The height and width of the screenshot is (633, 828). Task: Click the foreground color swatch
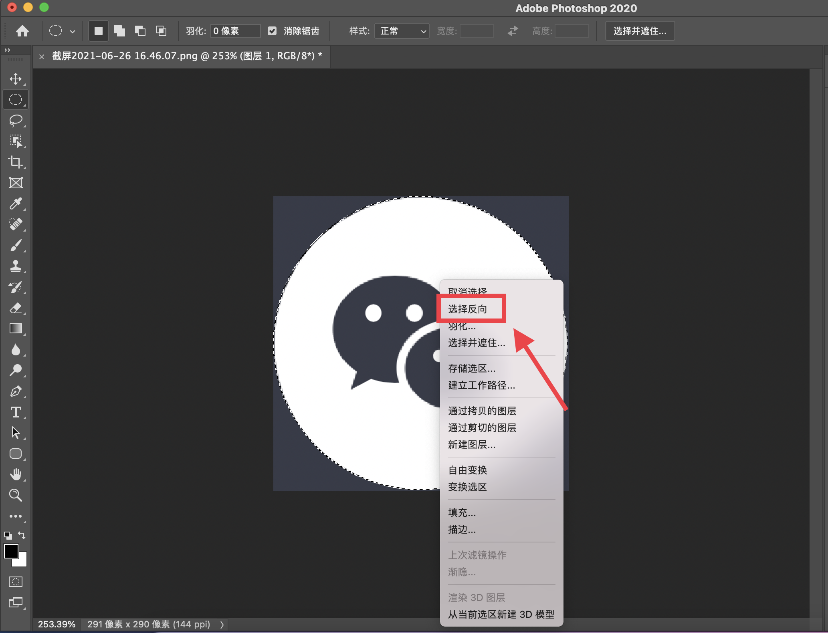[11, 551]
